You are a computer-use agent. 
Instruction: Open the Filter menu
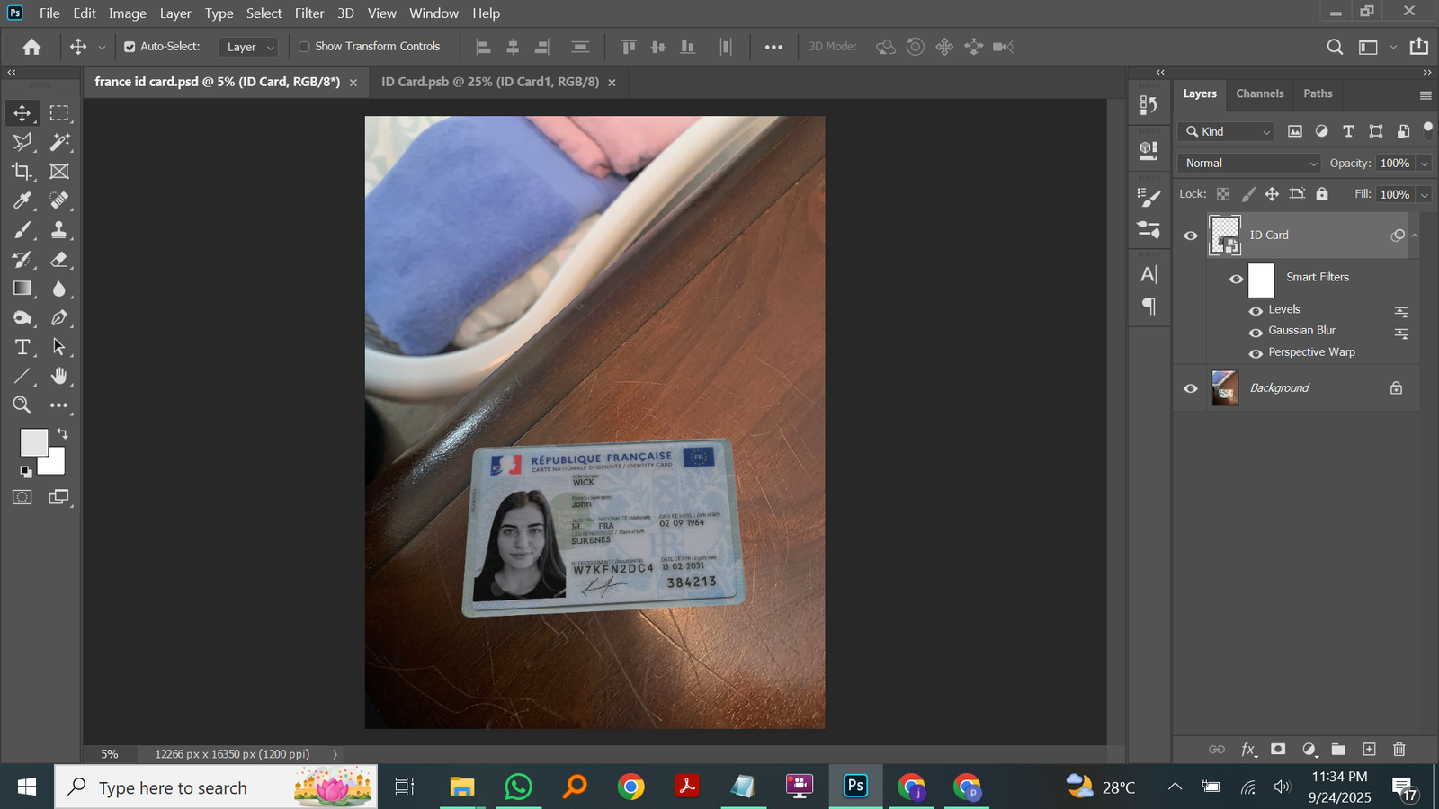tap(308, 13)
